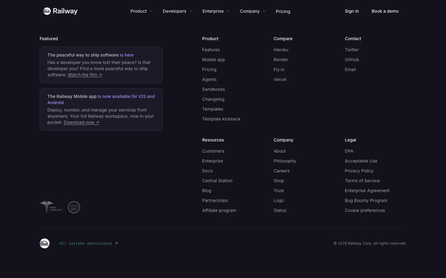This screenshot has height=278, width=446.
Task: Expand the Developers dropdown in the navbar
Action: pyautogui.click(x=177, y=11)
